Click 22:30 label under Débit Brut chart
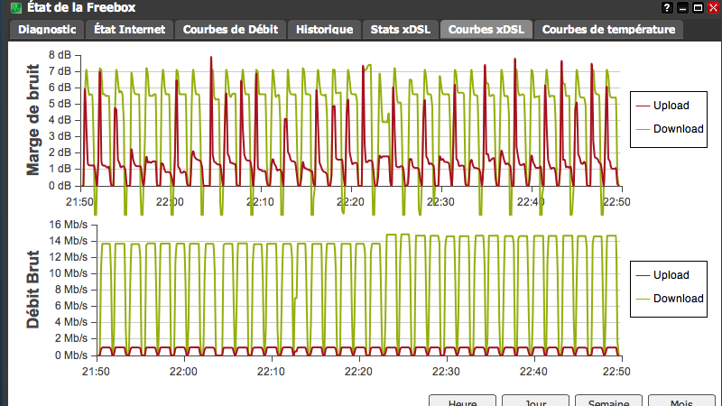 446,372
